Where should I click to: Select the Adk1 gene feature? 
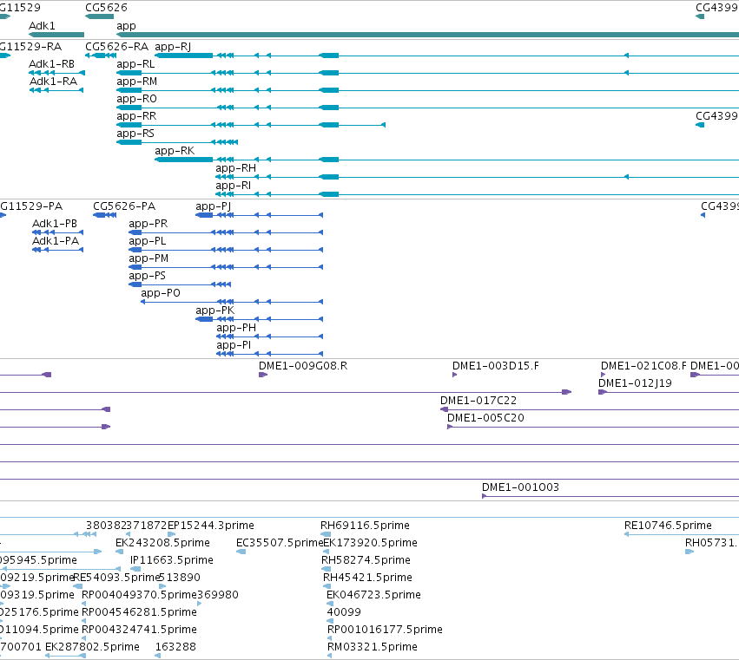[56, 35]
